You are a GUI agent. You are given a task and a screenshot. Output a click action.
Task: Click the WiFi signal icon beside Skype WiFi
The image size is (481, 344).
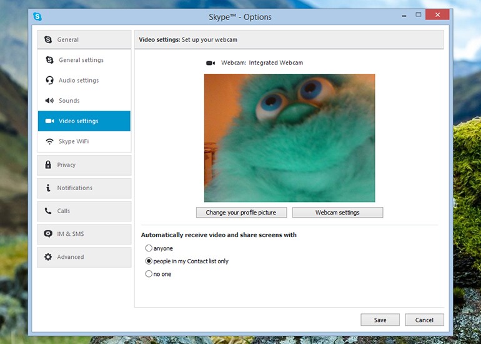49,141
